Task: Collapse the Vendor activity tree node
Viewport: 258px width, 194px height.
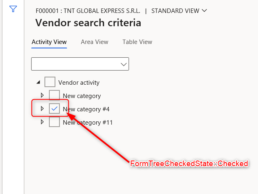Action: pos(38,82)
